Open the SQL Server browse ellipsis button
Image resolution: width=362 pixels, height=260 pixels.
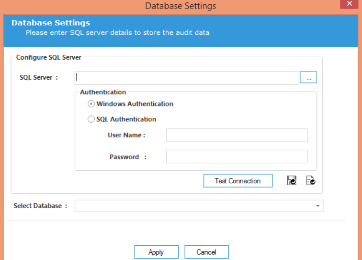tap(308, 77)
